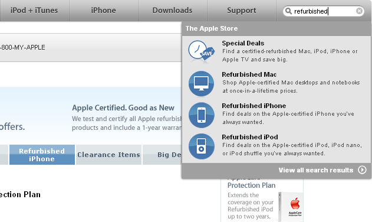
Task: Click the 800-MY-APPLE phone number text
Action: click(x=22, y=47)
